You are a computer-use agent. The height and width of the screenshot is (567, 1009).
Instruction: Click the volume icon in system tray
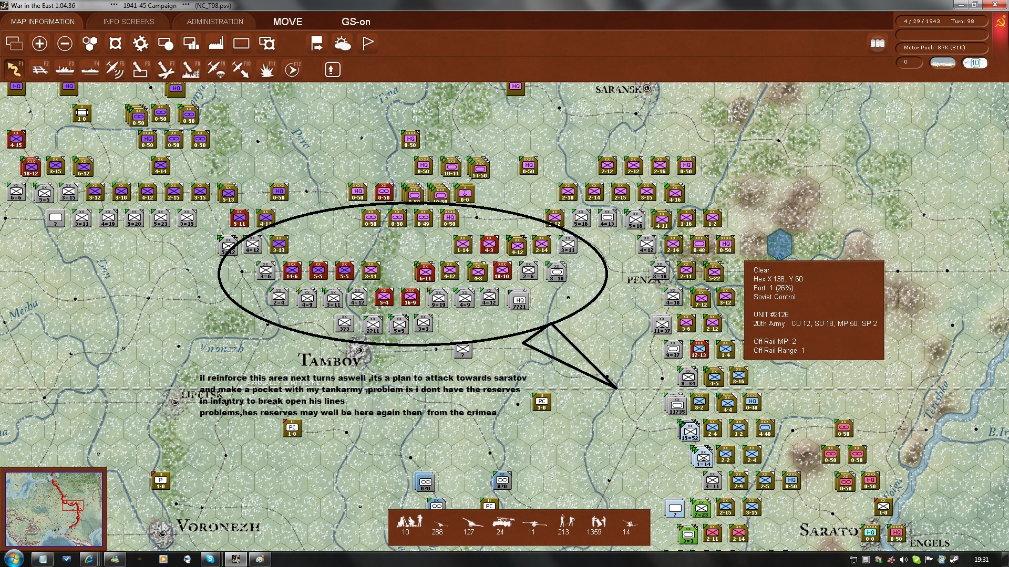pos(904,560)
